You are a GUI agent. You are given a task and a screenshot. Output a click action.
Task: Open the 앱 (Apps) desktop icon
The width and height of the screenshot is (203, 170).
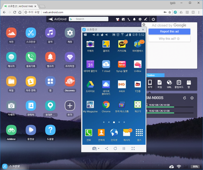[x=50, y=81]
